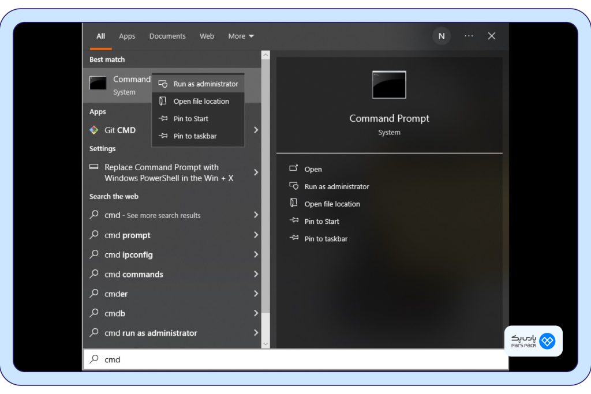Choose Open file location in context menu

(x=199, y=101)
